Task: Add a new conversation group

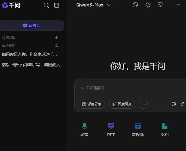Action: [x=57, y=37]
